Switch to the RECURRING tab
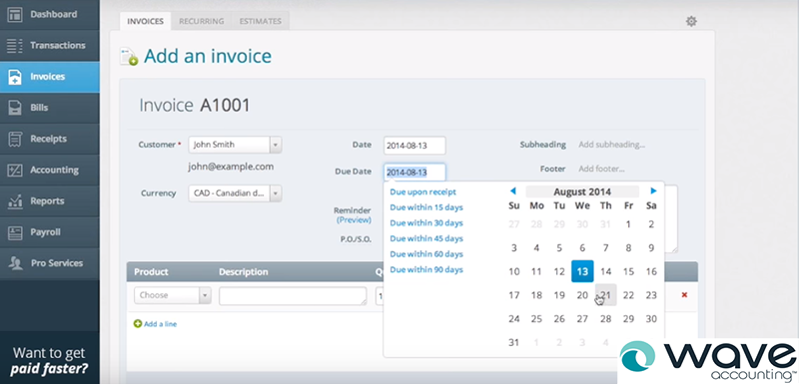The image size is (799, 384). pyautogui.click(x=202, y=21)
